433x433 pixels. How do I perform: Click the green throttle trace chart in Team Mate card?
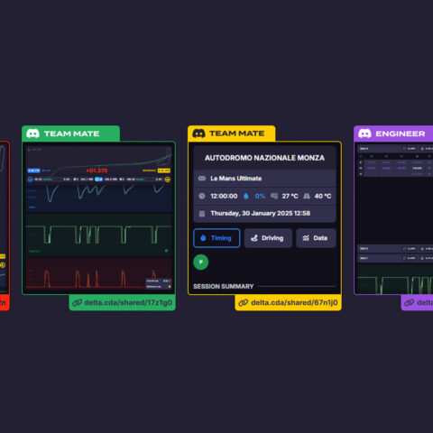click(98, 235)
